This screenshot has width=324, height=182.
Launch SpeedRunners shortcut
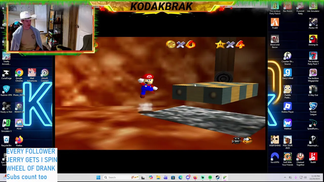(x=313, y=124)
